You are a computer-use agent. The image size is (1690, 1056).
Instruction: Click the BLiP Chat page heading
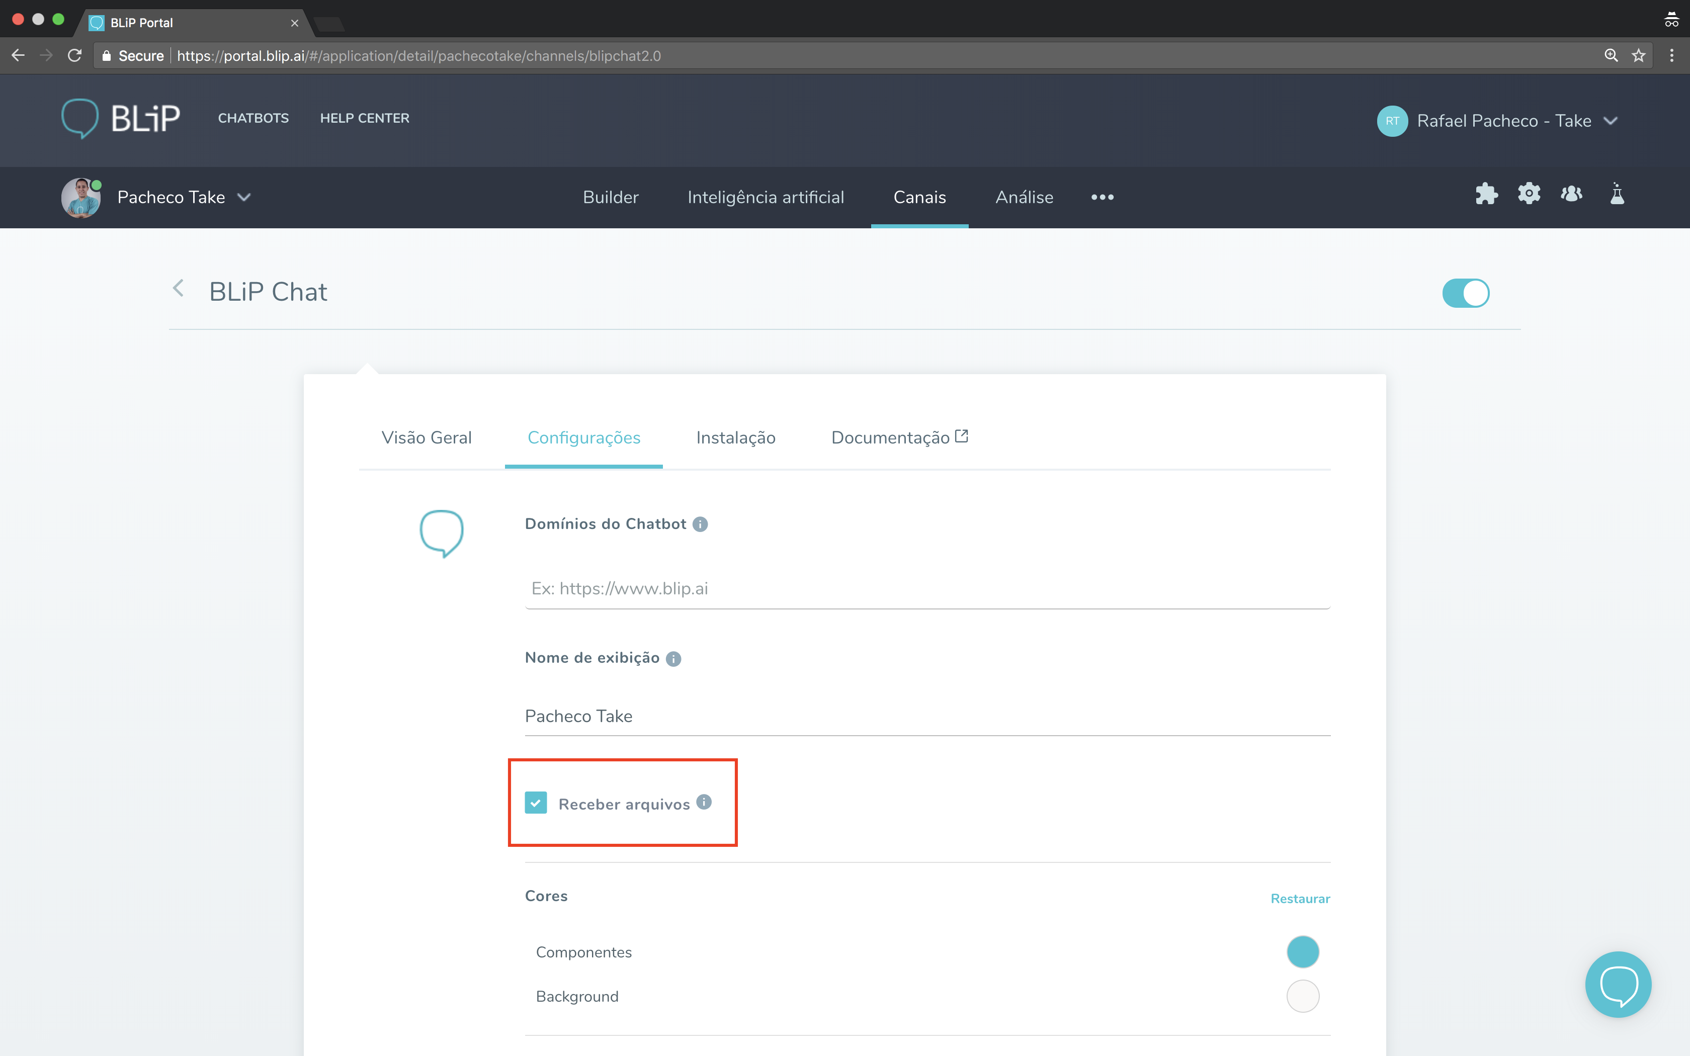(x=268, y=292)
